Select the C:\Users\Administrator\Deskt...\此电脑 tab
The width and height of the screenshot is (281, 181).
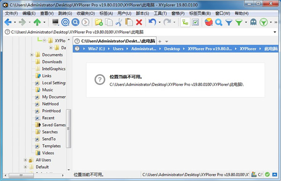pos(115,41)
